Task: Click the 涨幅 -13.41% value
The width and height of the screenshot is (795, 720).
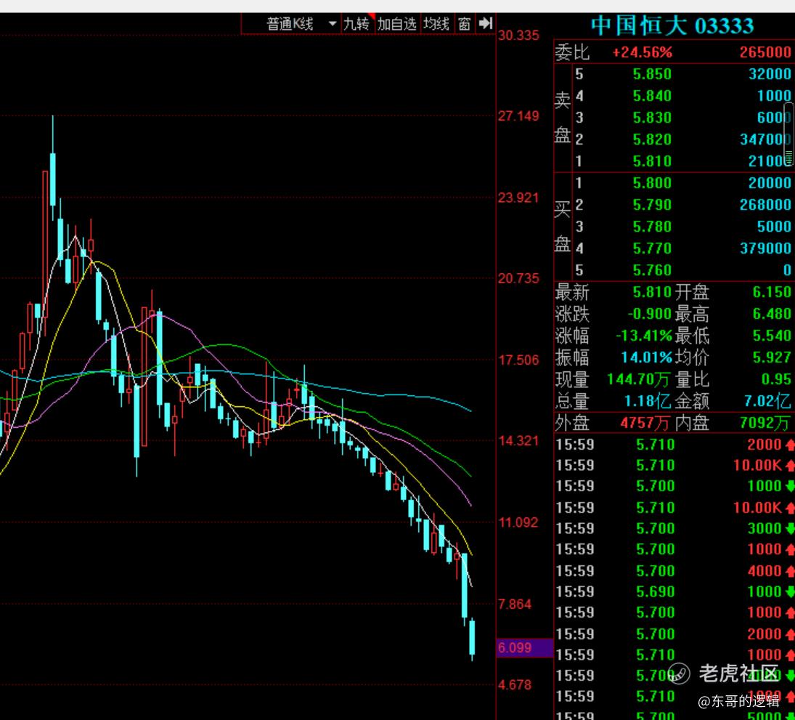Action: [643, 336]
